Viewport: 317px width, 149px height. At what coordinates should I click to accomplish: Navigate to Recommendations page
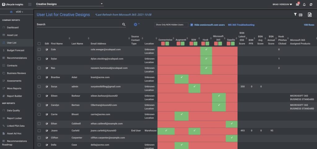17,58
